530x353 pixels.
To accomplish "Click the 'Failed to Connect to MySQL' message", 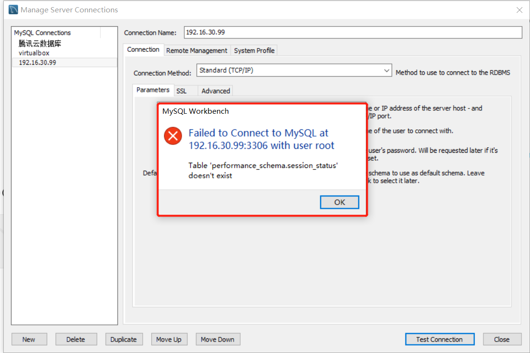I will pyautogui.click(x=261, y=139).
